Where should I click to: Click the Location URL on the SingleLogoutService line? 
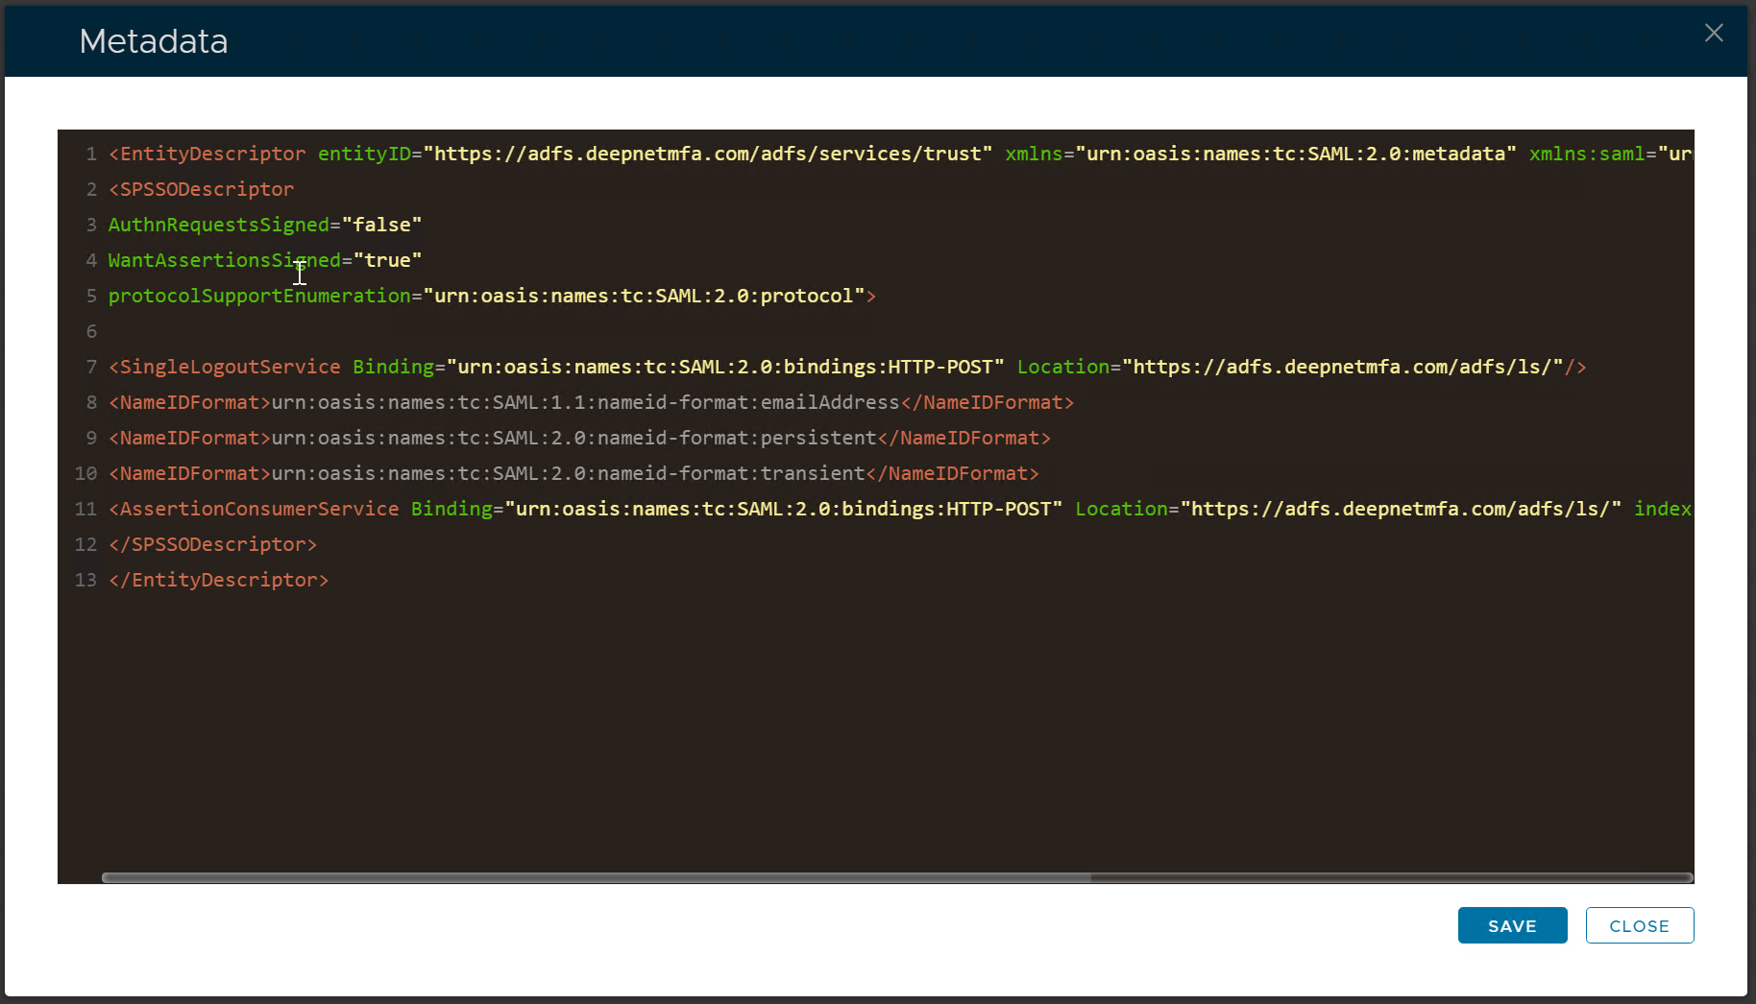(1348, 367)
